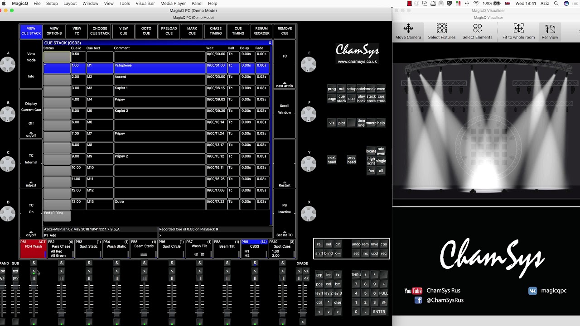Click the nxt button under SUB
The image size is (580, 326).
pyautogui.click(x=15, y=271)
